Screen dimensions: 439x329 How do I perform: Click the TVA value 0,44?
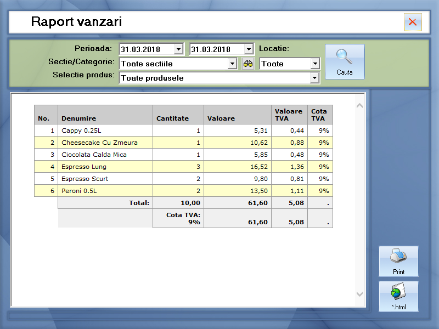click(297, 131)
